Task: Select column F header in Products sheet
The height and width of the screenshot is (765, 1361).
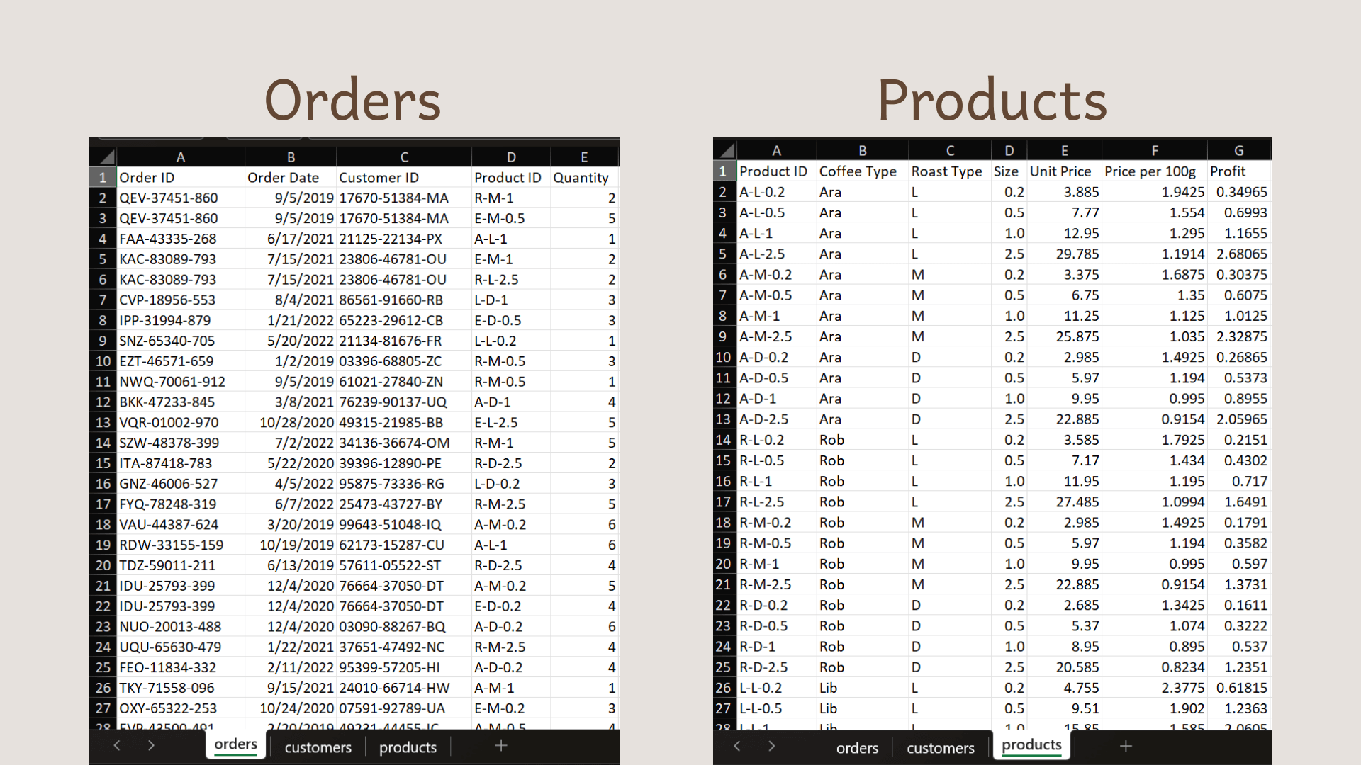Action: coord(1155,150)
